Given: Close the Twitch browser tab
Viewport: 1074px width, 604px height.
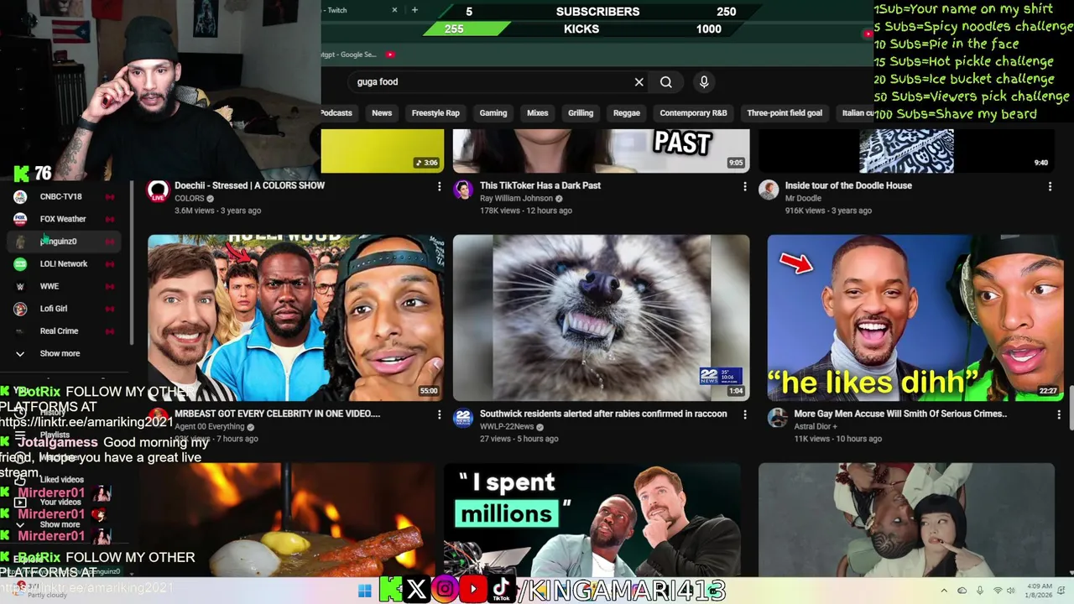Looking at the screenshot, I should click(394, 10).
